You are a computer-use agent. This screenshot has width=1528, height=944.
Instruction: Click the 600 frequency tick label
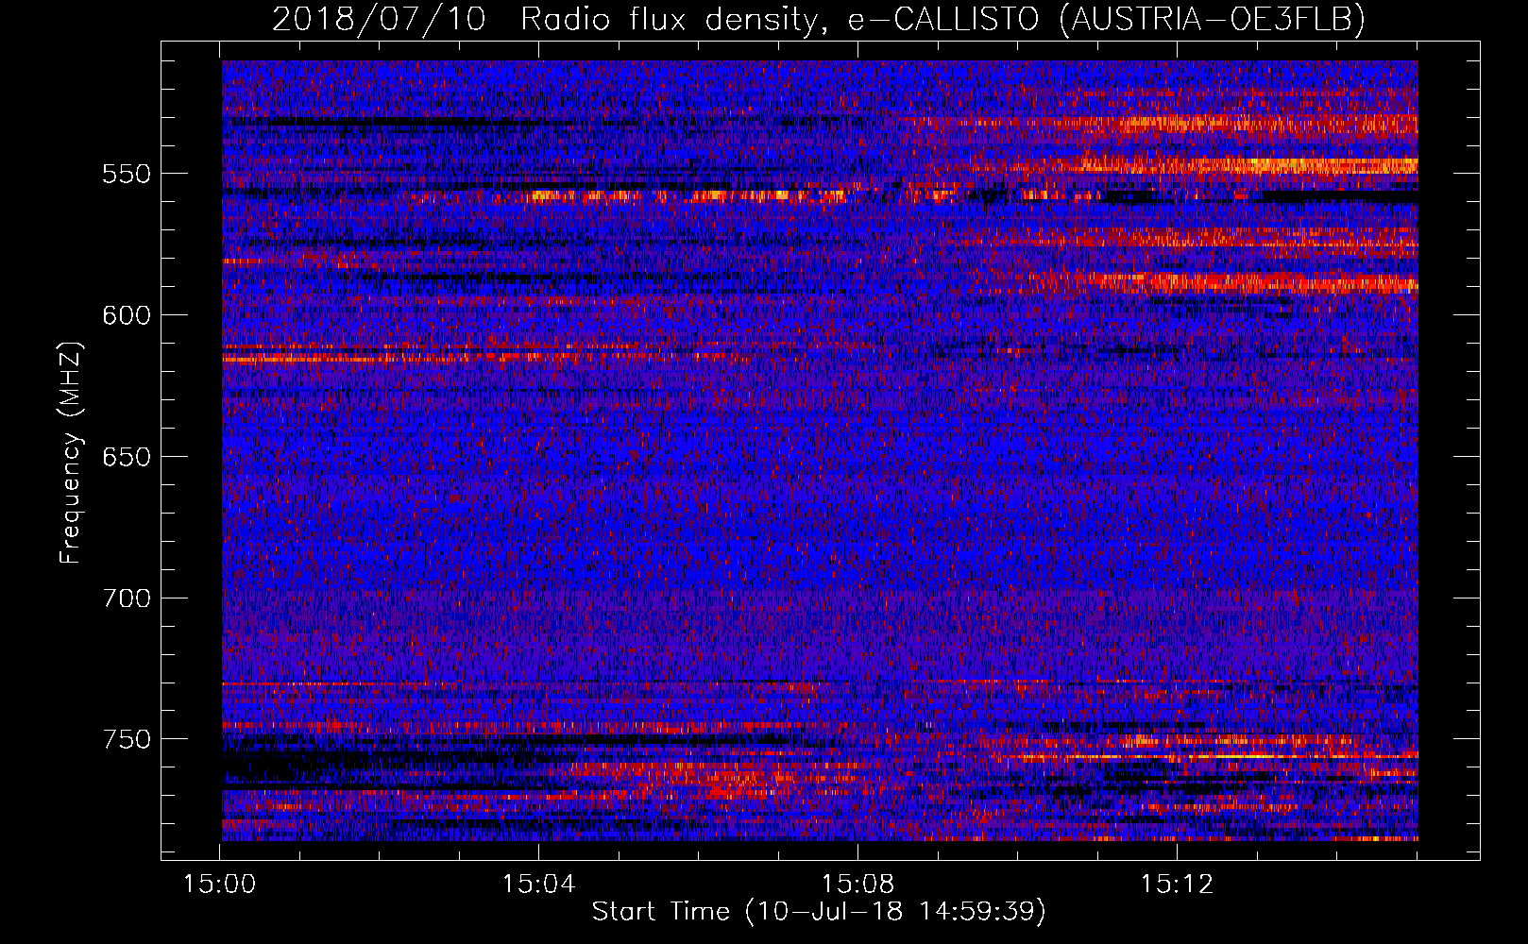[x=127, y=315]
